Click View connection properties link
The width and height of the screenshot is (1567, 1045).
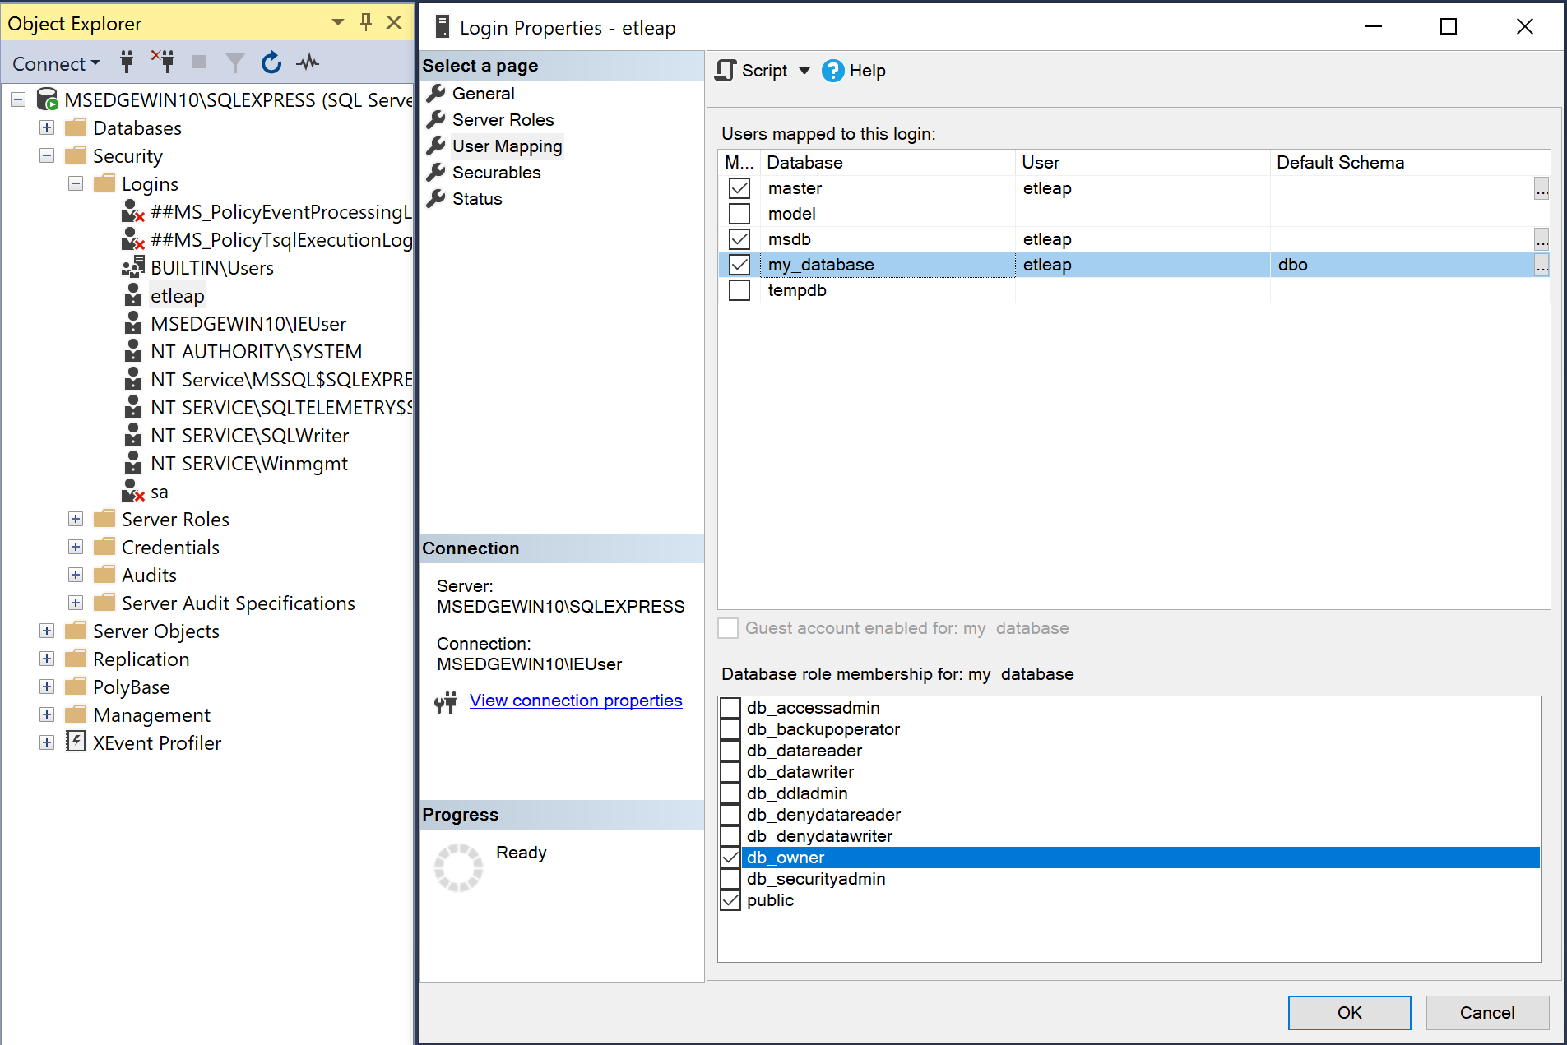pyautogui.click(x=575, y=700)
